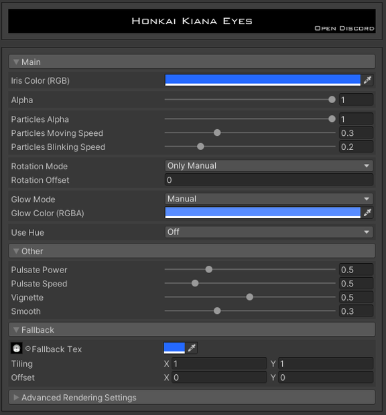Click the Vignette slider handle
The image size is (386, 415).
[x=249, y=297]
